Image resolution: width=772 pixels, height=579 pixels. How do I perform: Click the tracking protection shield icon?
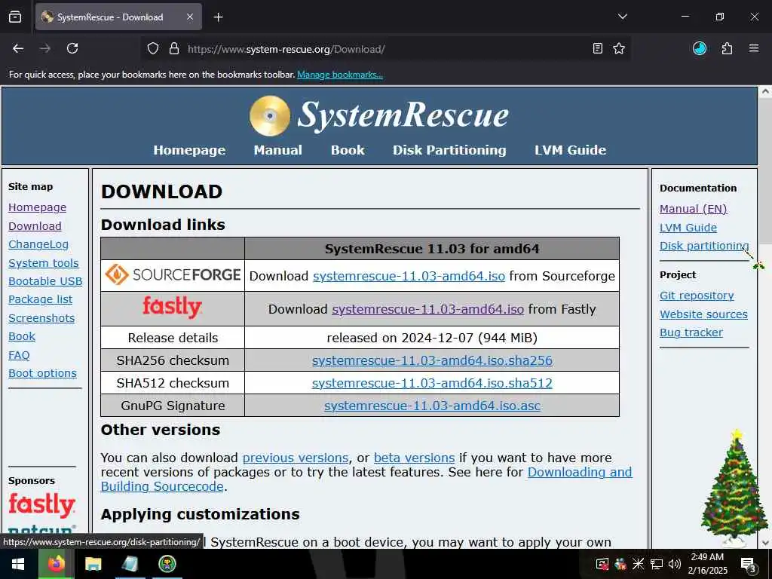pyautogui.click(x=153, y=49)
